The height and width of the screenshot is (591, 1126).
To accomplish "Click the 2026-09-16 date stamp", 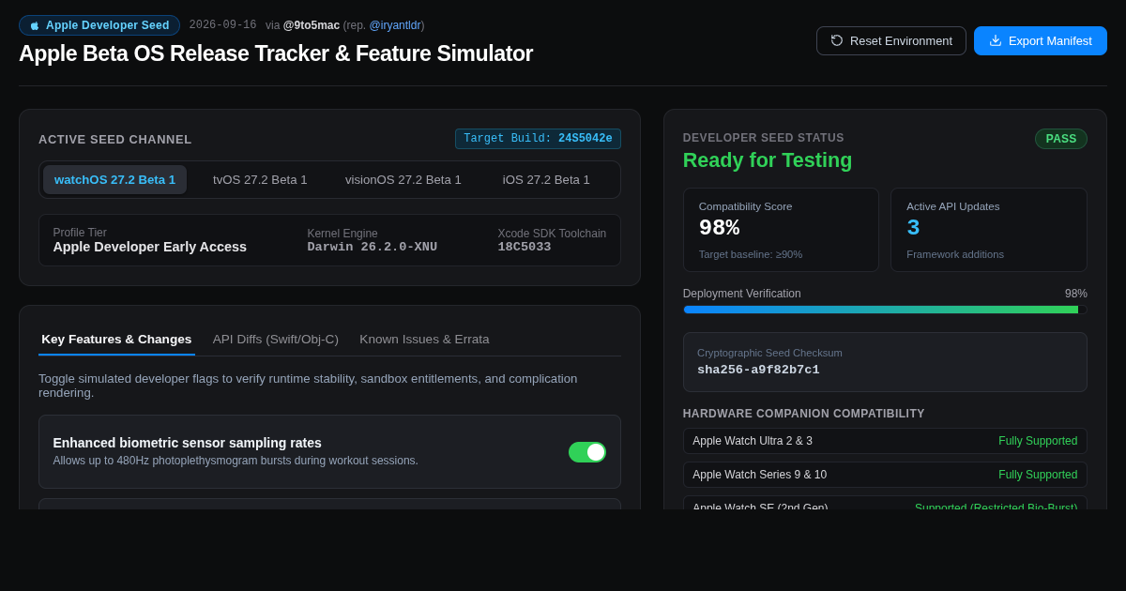I will click(x=222, y=25).
